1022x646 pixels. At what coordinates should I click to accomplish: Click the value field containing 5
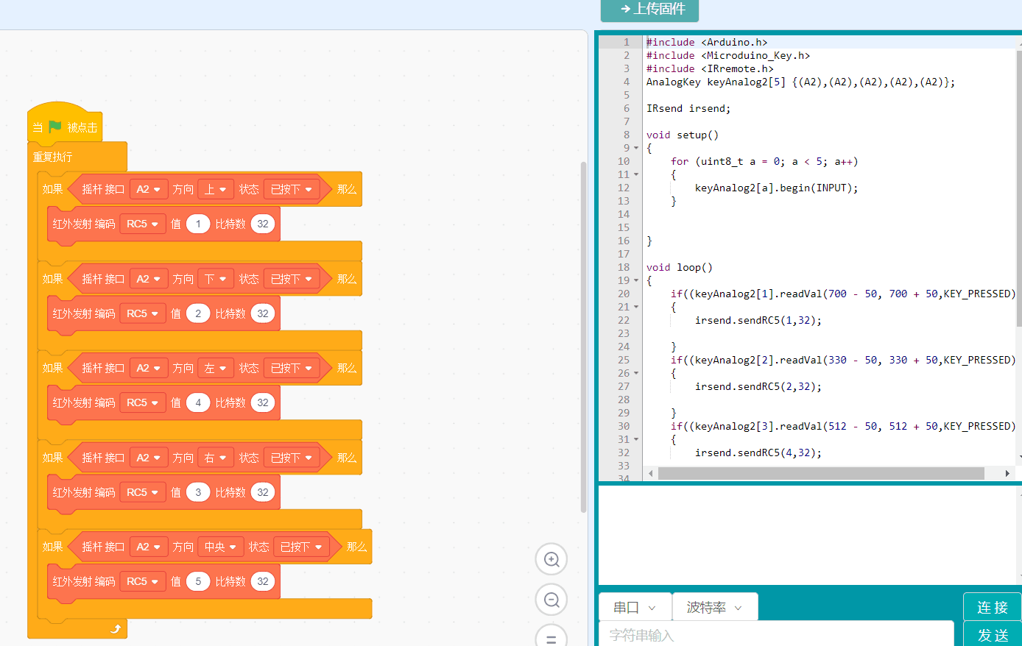coord(198,581)
